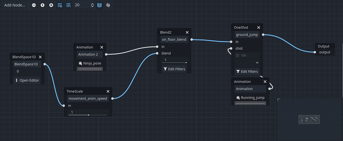Screen dimensions: 343x141
Task: Edit the ground_jump name field
Action: pyautogui.click(x=247, y=35)
